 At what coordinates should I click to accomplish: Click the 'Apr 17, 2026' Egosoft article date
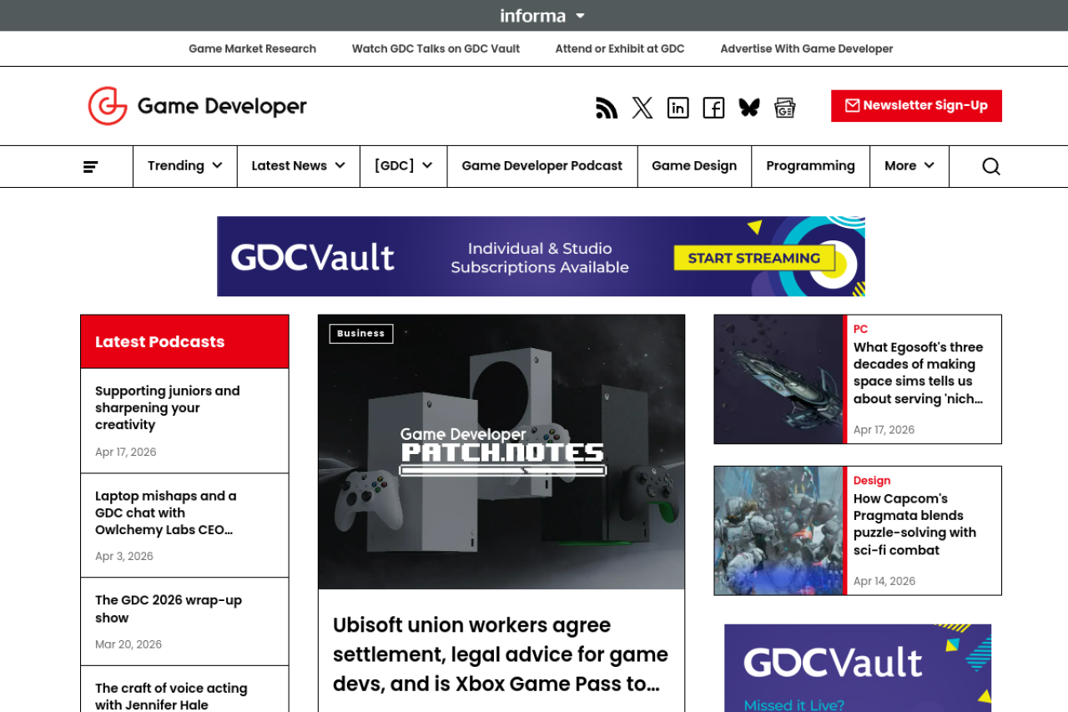(884, 431)
